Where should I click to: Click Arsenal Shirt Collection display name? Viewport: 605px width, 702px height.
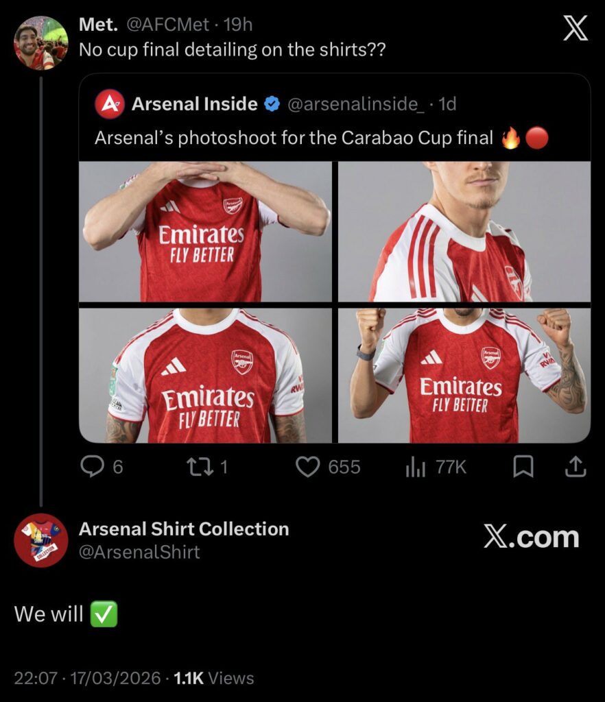point(184,529)
